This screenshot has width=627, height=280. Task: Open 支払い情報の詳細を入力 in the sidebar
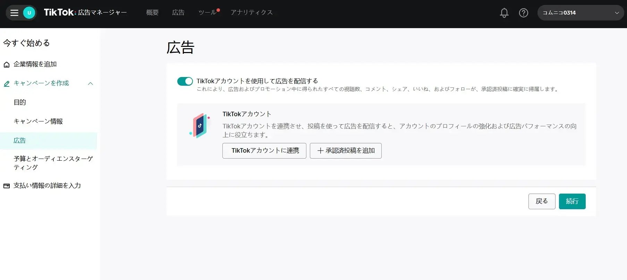click(x=47, y=186)
